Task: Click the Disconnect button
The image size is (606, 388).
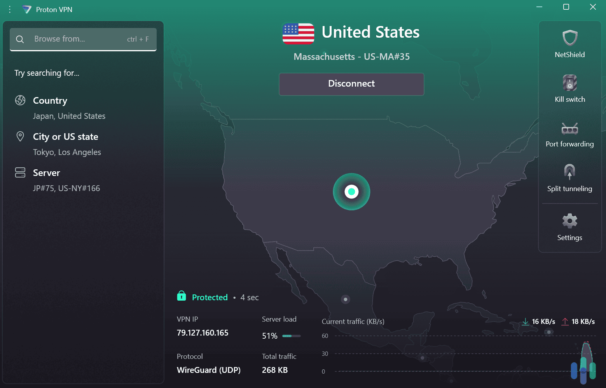Action: coord(351,84)
